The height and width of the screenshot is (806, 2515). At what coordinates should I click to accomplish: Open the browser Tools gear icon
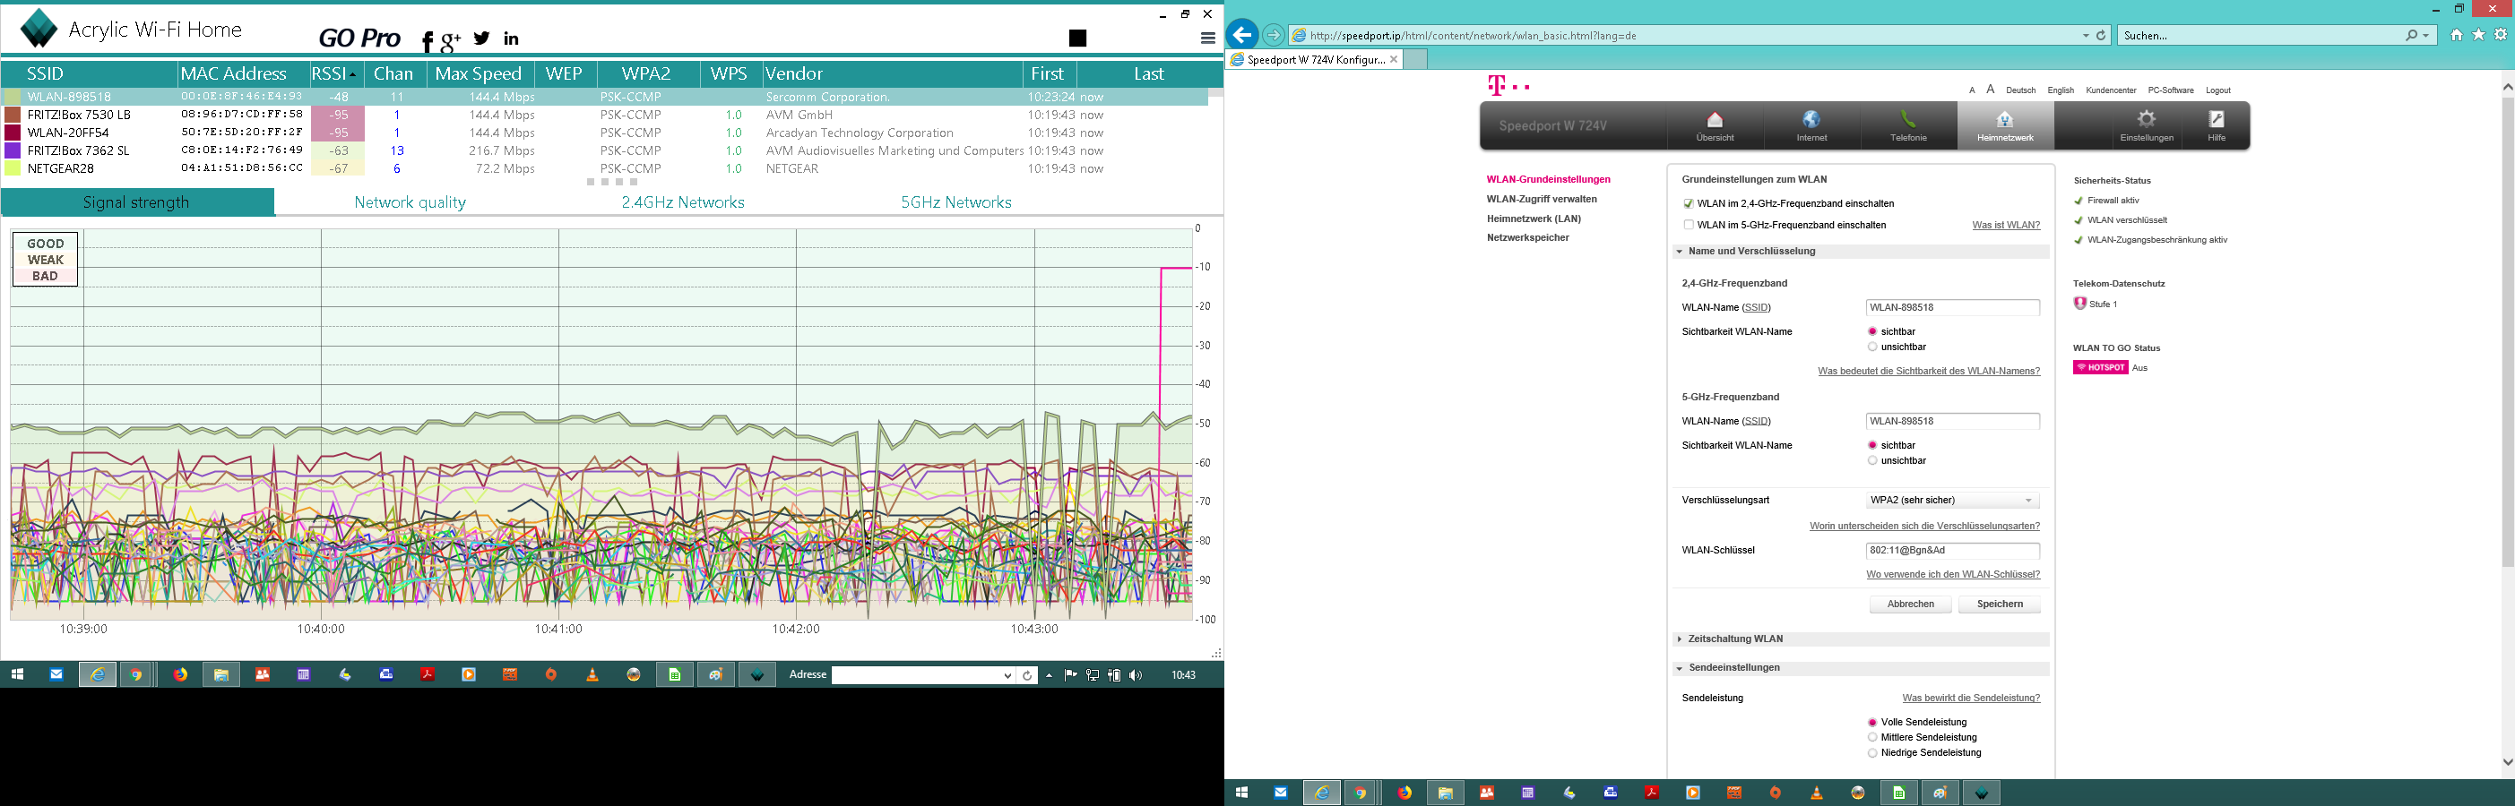coord(2501,35)
